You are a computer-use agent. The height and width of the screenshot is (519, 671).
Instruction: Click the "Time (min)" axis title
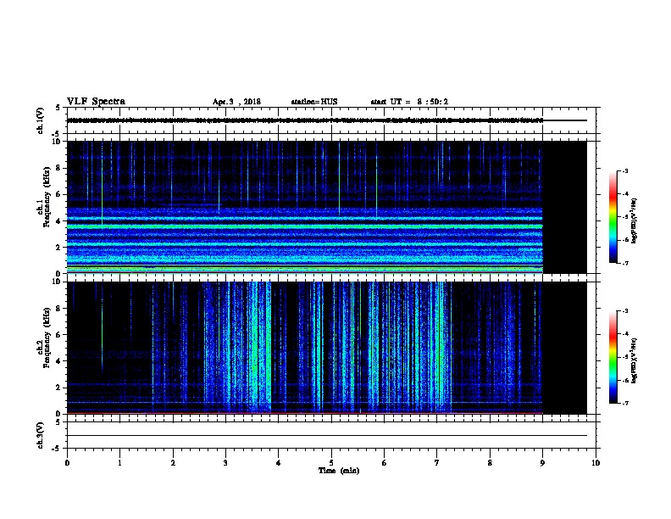pyautogui.click(x=339, y=471)
